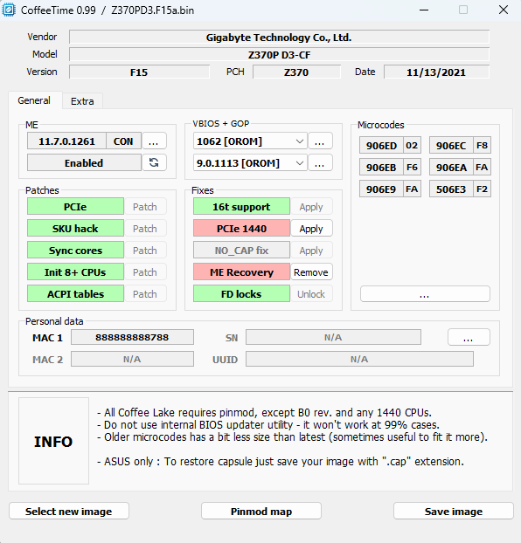
Task: Click Patch button next to Sync cores
Action: (x=145, y=251)
